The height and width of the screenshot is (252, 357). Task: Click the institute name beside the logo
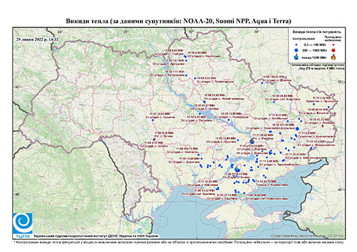pos(95,236)
